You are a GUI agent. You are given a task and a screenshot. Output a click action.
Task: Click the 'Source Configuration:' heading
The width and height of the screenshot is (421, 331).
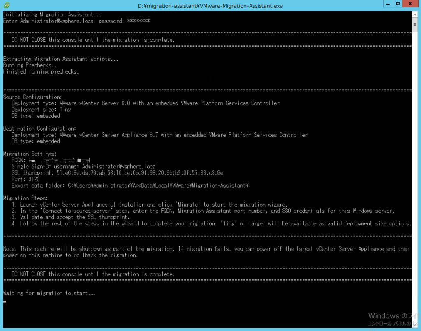(x=32, y=97)
